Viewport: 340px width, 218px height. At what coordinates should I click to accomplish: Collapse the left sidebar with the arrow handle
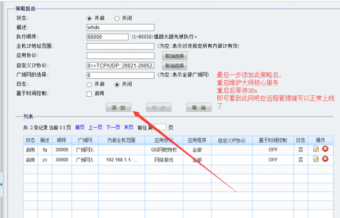tap(2, 184)
